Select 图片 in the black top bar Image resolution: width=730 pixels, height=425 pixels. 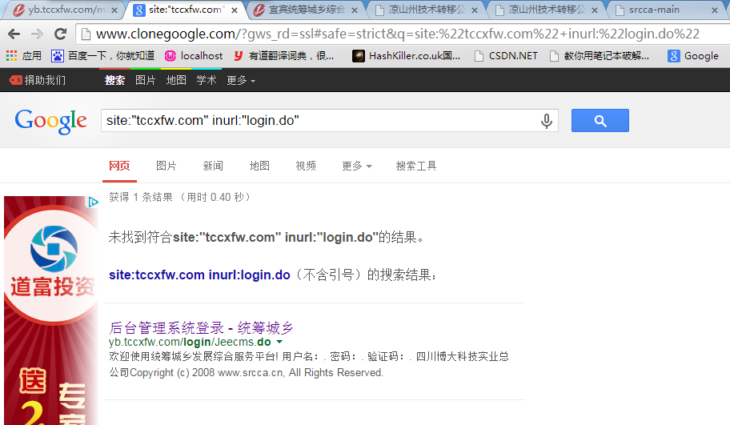point(145,80)
